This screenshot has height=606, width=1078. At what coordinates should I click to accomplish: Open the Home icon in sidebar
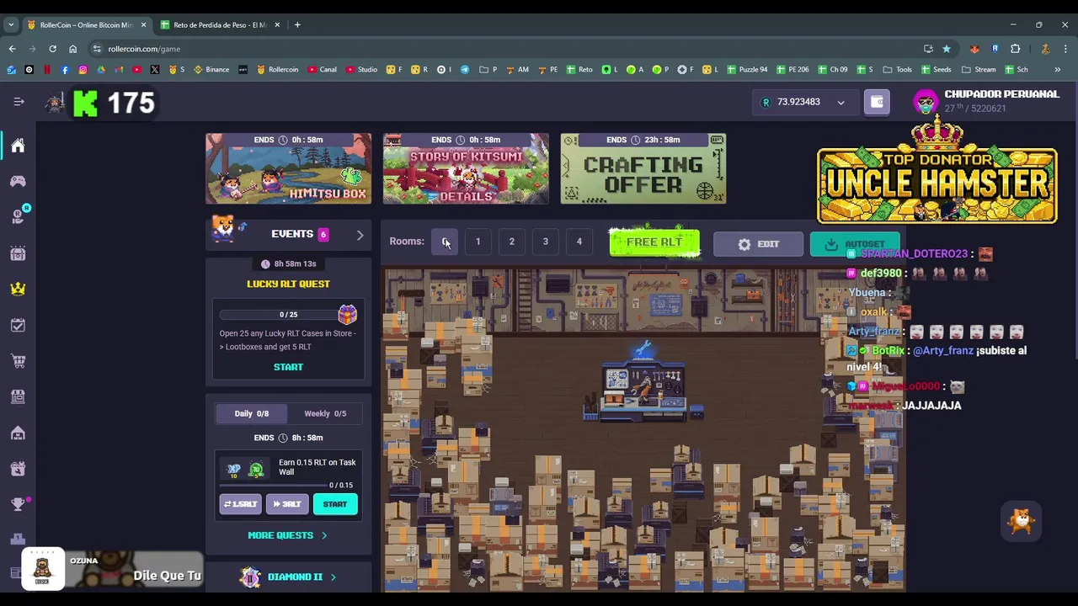(18, 146)
